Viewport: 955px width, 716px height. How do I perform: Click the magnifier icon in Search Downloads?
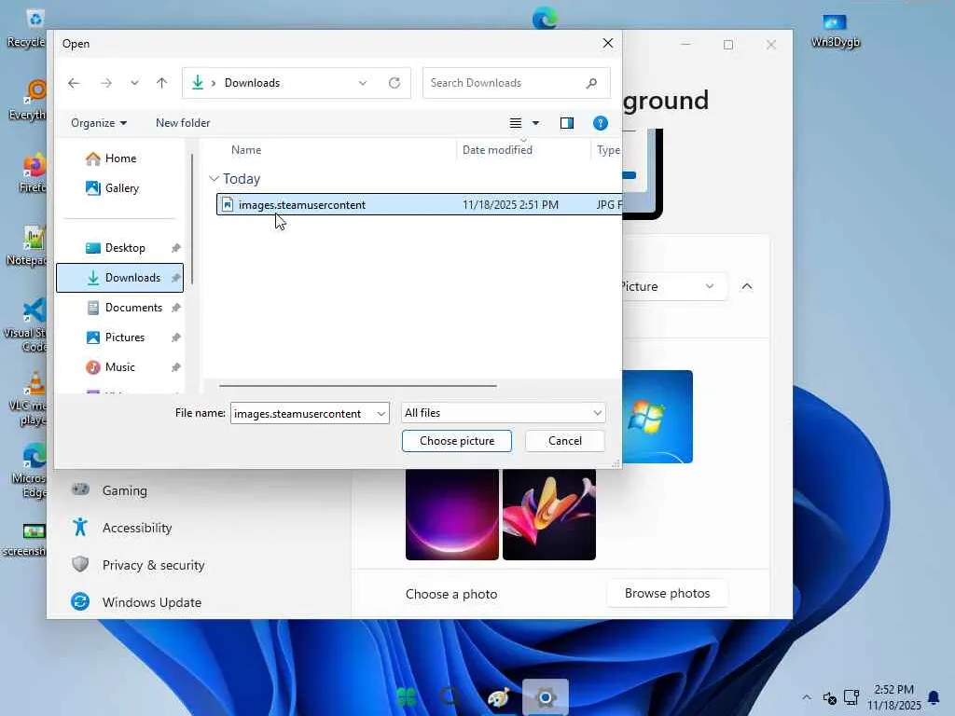pos(591,83)
